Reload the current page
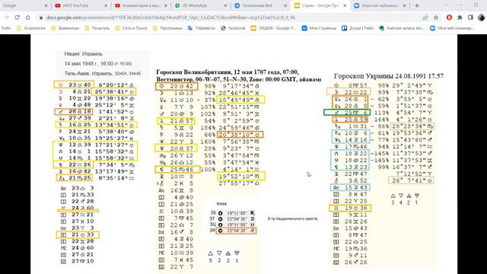 point(17,18)
